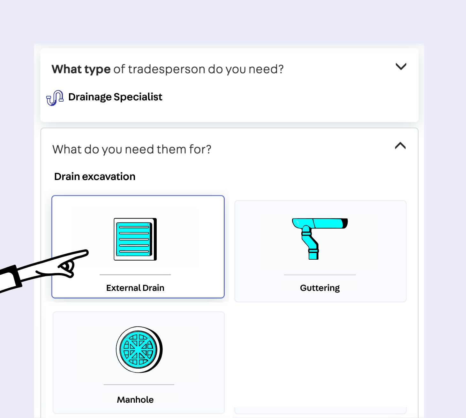Image resolution: width=466 pixels, height=418 pixels.
Task: Click divider line inside Manhole card
Action: (x=139, y=385)
